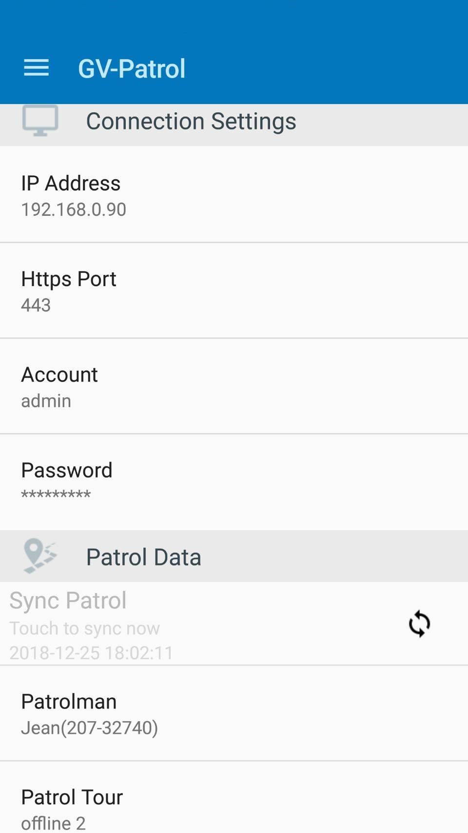Image resolution: width=468 pixels, height=833 pixels.
Task: Tap the GV-Patrol app title
Action: 132,68
